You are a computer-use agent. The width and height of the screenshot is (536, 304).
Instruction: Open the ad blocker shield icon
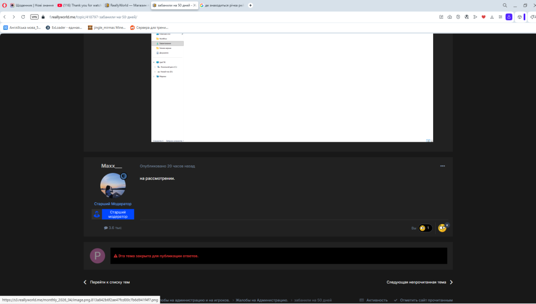[x=458, y=17]
